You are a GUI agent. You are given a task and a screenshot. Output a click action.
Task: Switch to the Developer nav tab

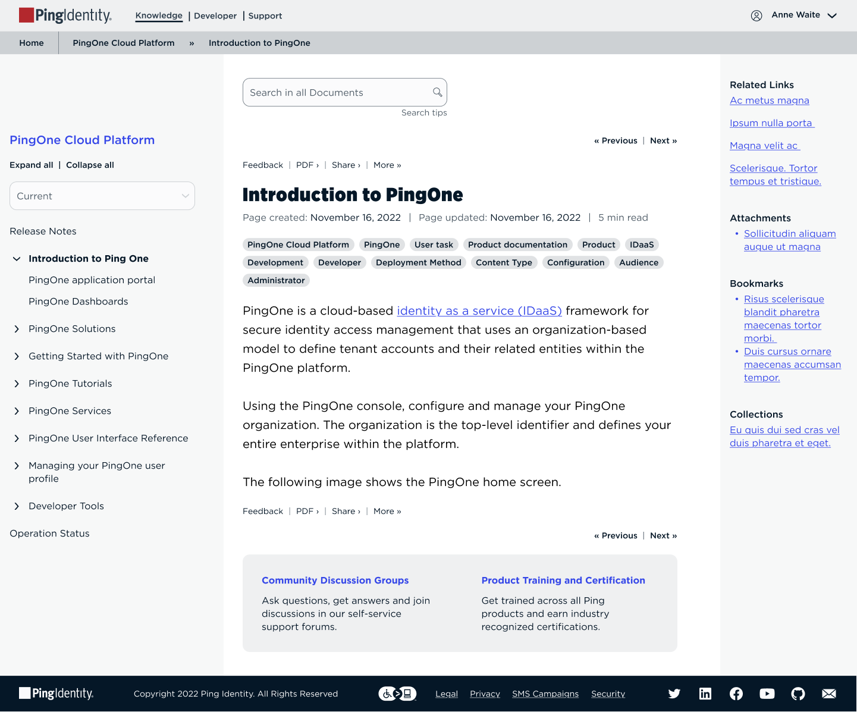point(215,16)
